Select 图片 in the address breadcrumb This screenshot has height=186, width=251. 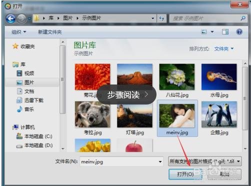(x=67, y=18)
